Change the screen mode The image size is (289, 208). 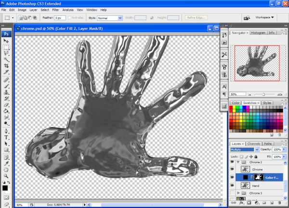(x=6, y=204)
